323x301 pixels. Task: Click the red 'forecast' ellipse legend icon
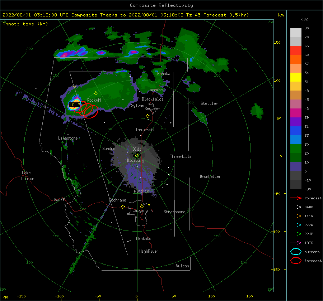(296, 261)
